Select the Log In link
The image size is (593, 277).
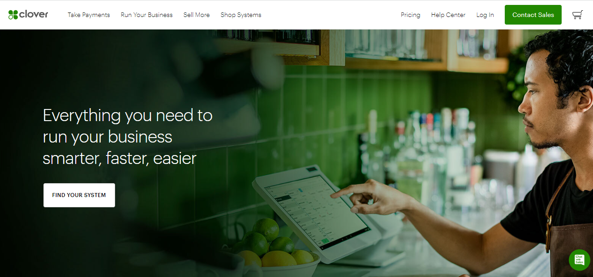485,15
